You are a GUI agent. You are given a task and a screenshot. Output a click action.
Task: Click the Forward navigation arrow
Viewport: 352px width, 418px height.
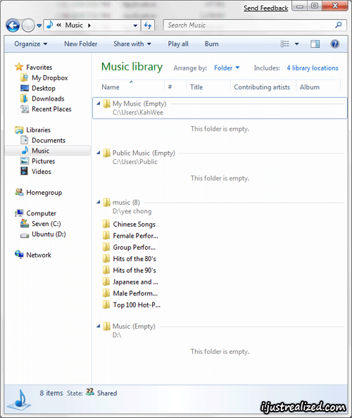tap(28, 25)
